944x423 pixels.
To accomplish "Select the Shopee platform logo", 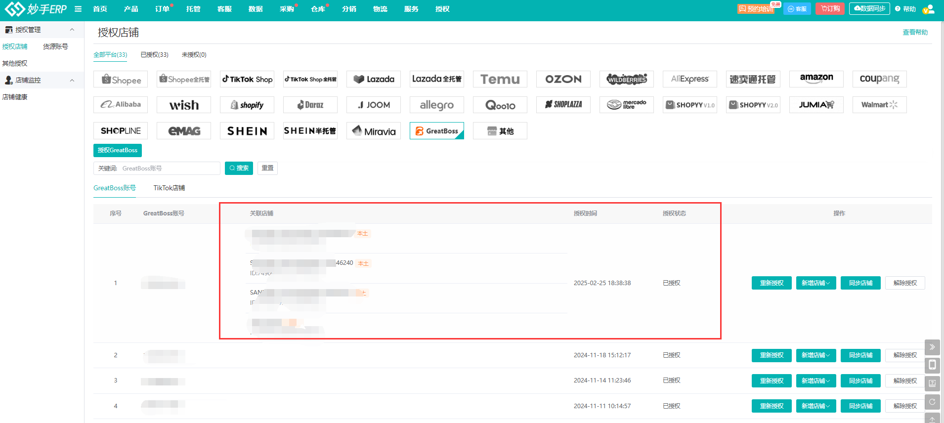I will point(121,79).
